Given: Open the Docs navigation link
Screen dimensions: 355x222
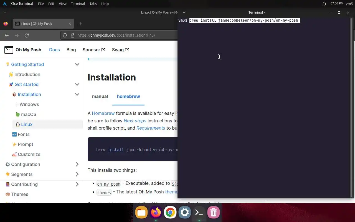Looking at the screenshot, I should click(54, 50).
